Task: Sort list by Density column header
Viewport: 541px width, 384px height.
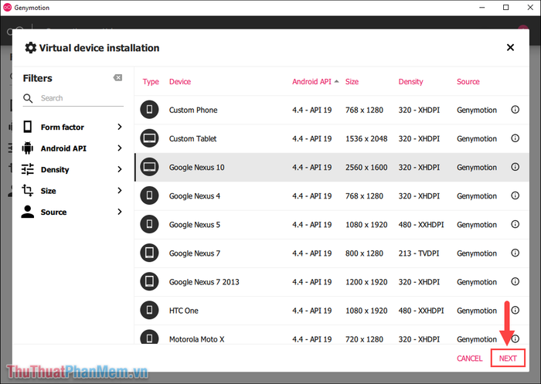Action: click(x=410, y=82)
